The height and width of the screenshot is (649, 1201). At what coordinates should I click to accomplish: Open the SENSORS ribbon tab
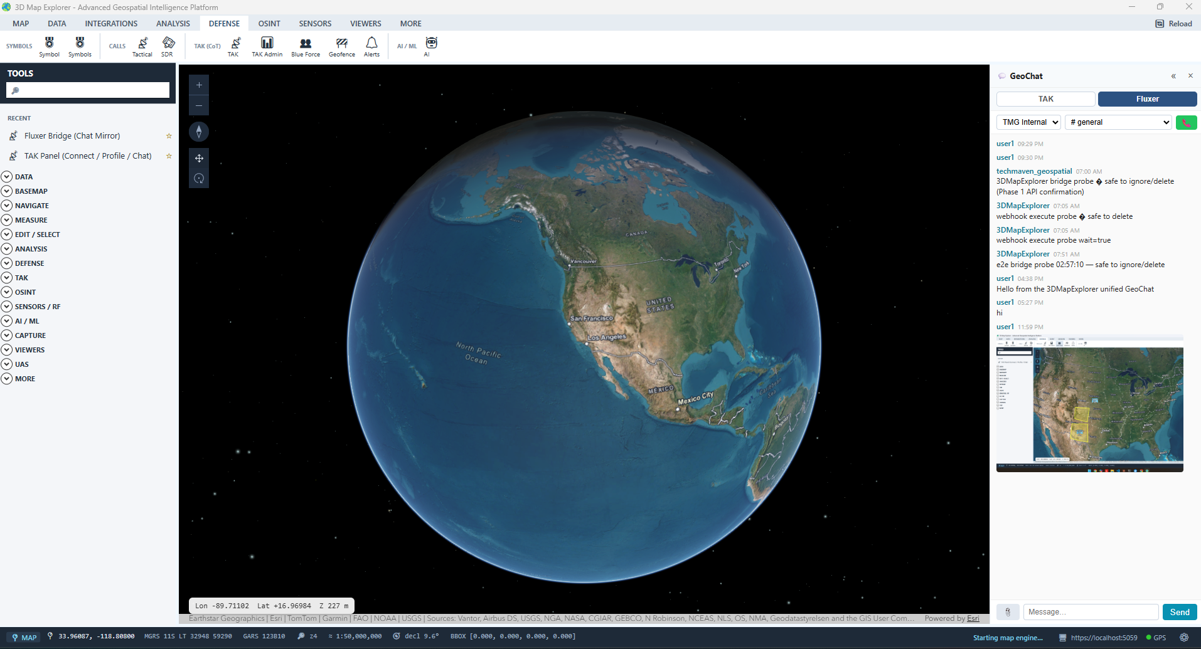(x=315, y=24)
